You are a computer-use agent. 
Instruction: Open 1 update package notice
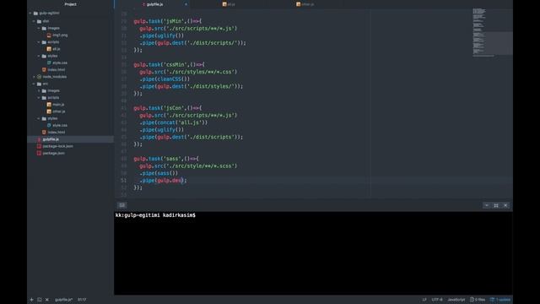pyautogui.click(x=500, y=300)
